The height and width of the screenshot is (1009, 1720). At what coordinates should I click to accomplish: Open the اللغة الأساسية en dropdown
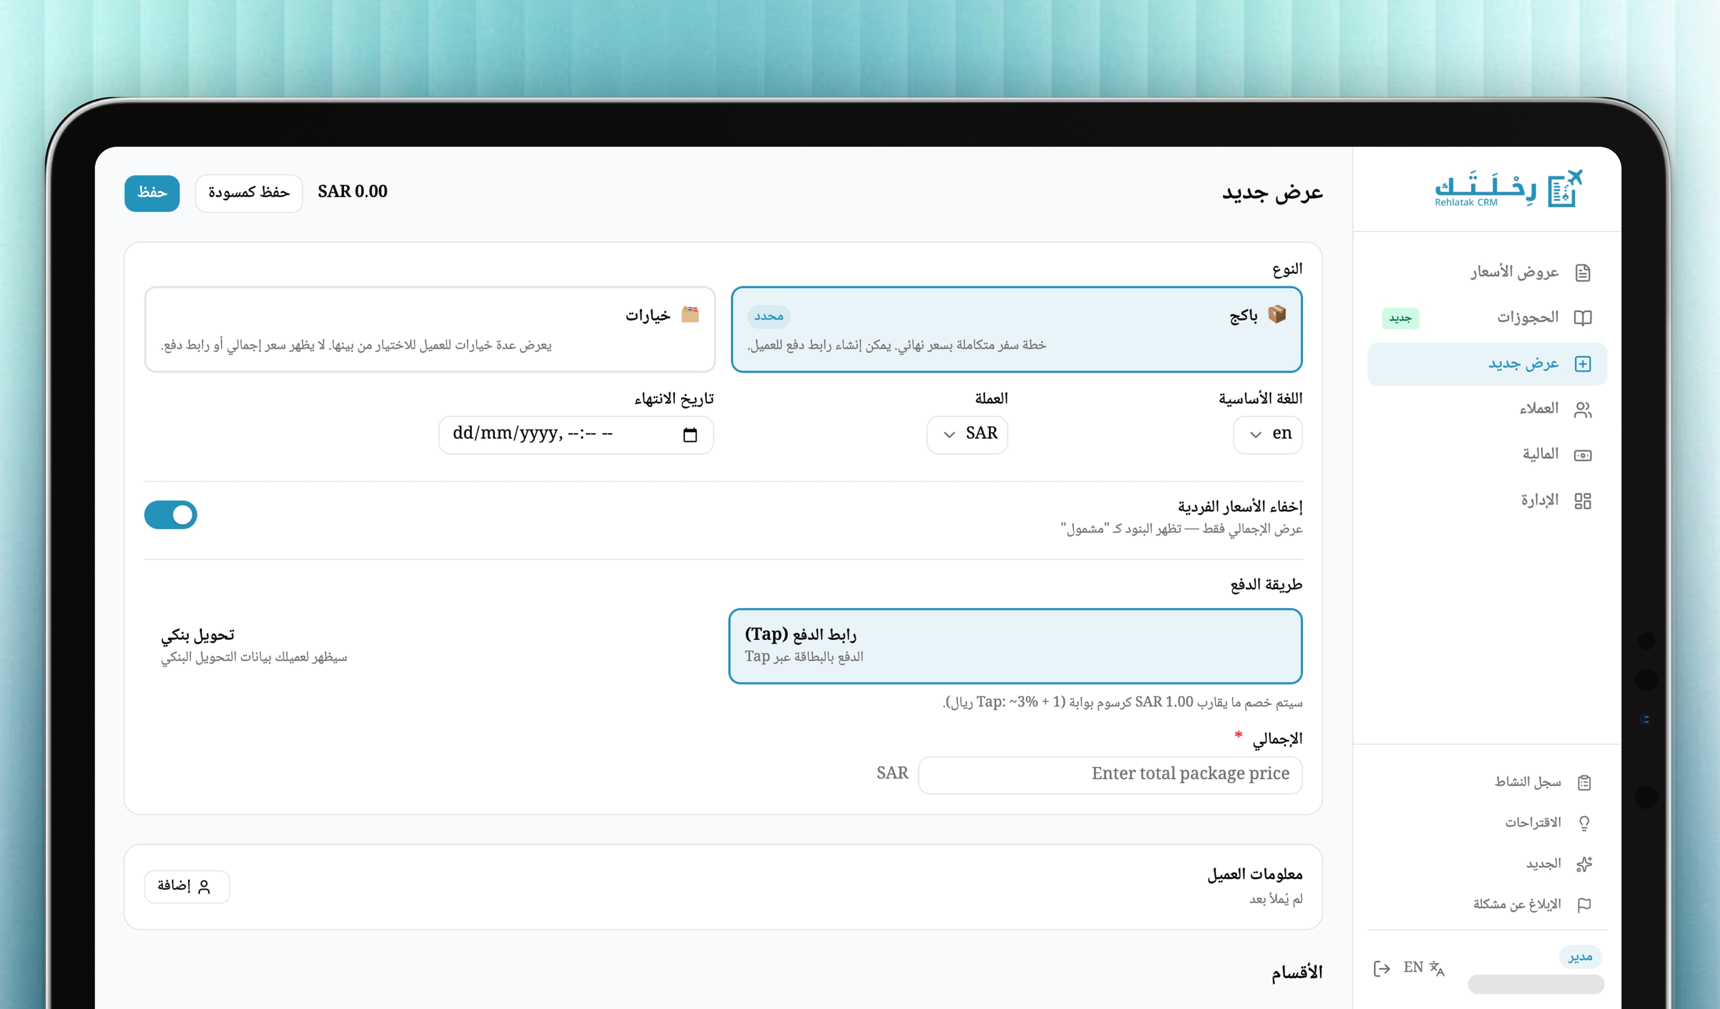point(1268,435)
